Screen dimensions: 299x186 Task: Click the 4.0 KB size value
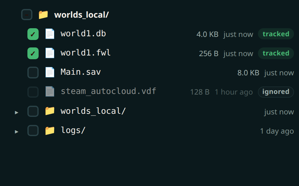pyautogui.click(x=207, y=34)
